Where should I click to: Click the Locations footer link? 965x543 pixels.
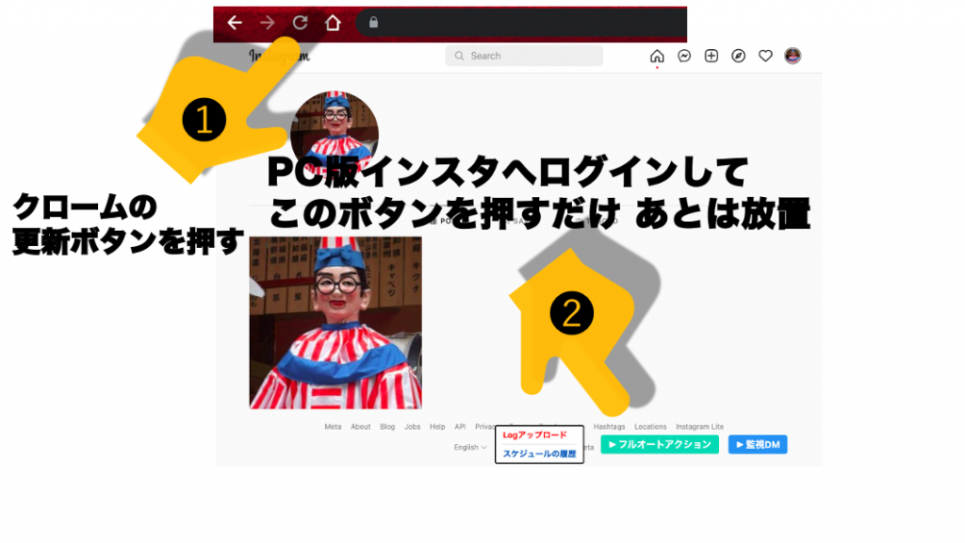coord(650,427)
